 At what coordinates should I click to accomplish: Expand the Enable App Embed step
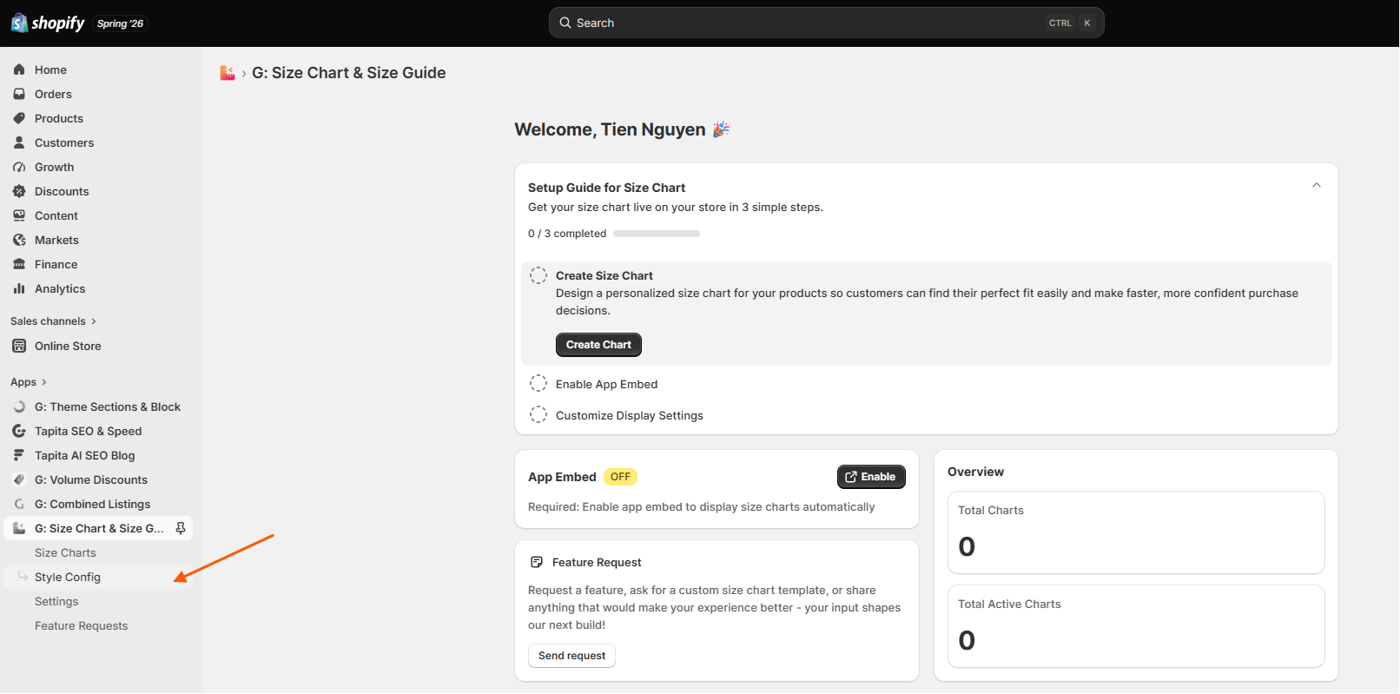(x=607, y=384)
